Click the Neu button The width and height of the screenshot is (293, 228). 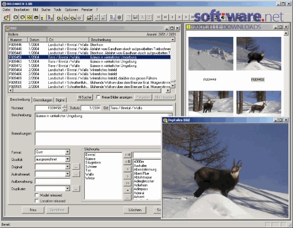[33, 210]
